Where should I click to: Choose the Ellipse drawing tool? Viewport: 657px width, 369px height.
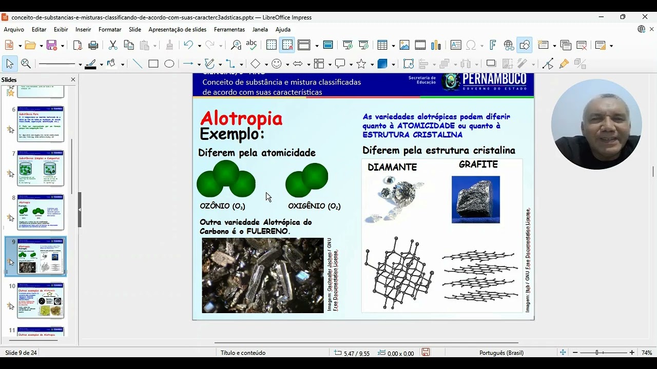click(x=169, y=64)
